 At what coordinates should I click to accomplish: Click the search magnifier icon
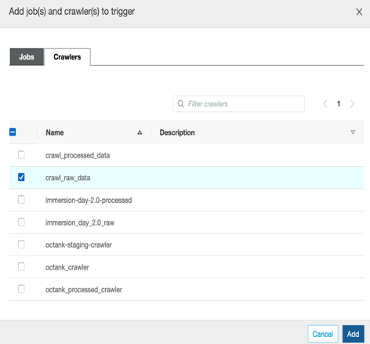click(x=180, y=103)
